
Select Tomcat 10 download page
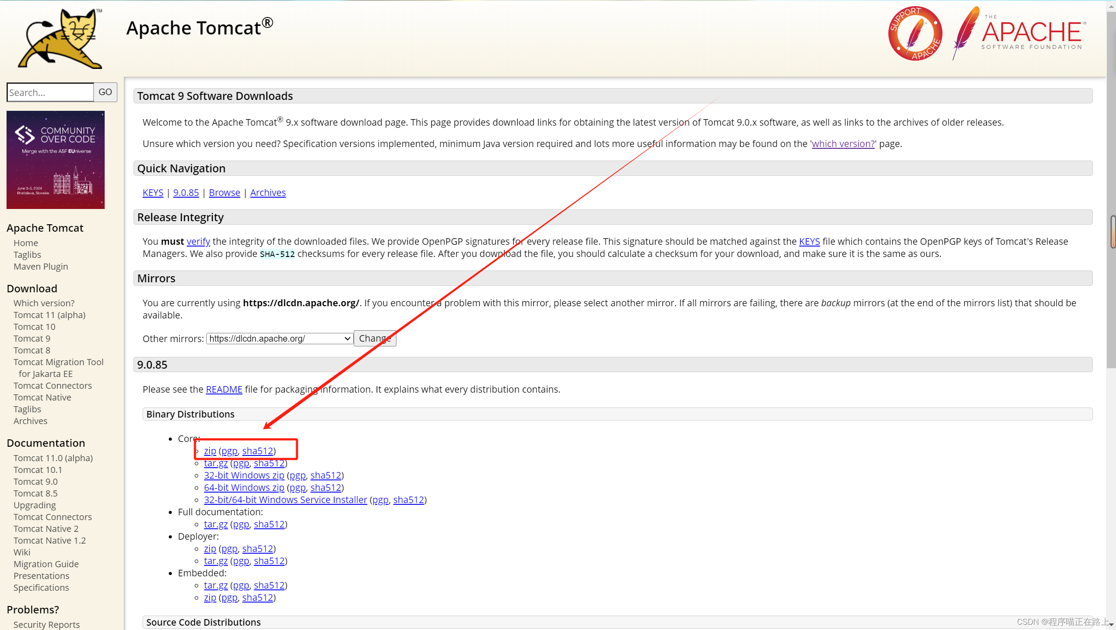pos(34,327)
